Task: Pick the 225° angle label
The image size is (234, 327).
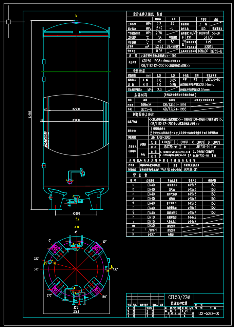Action: [76, 307]
